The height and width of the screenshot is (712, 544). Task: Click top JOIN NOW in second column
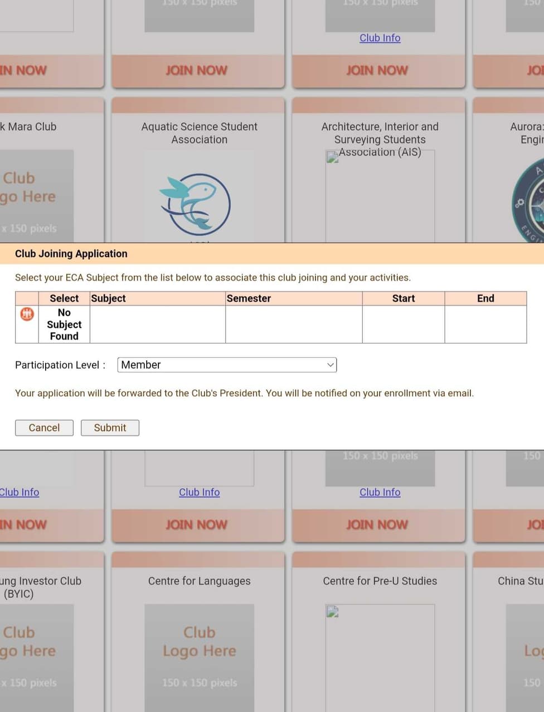pyautogui.click(x=197, y=70)
